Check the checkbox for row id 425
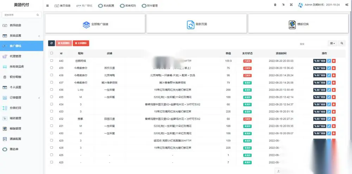 52,162
